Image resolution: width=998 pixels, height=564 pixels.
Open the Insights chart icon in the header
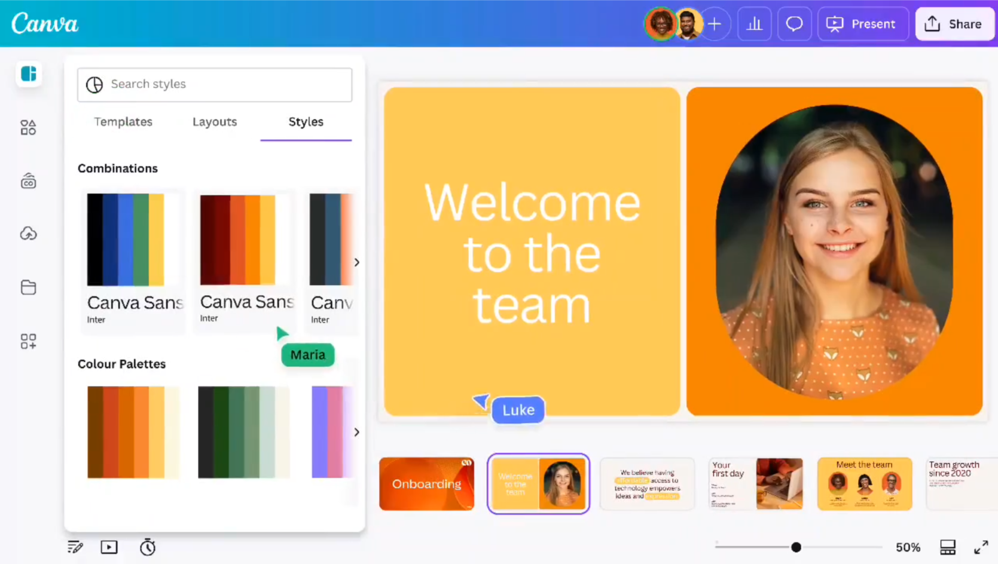[x=754, y=24]
